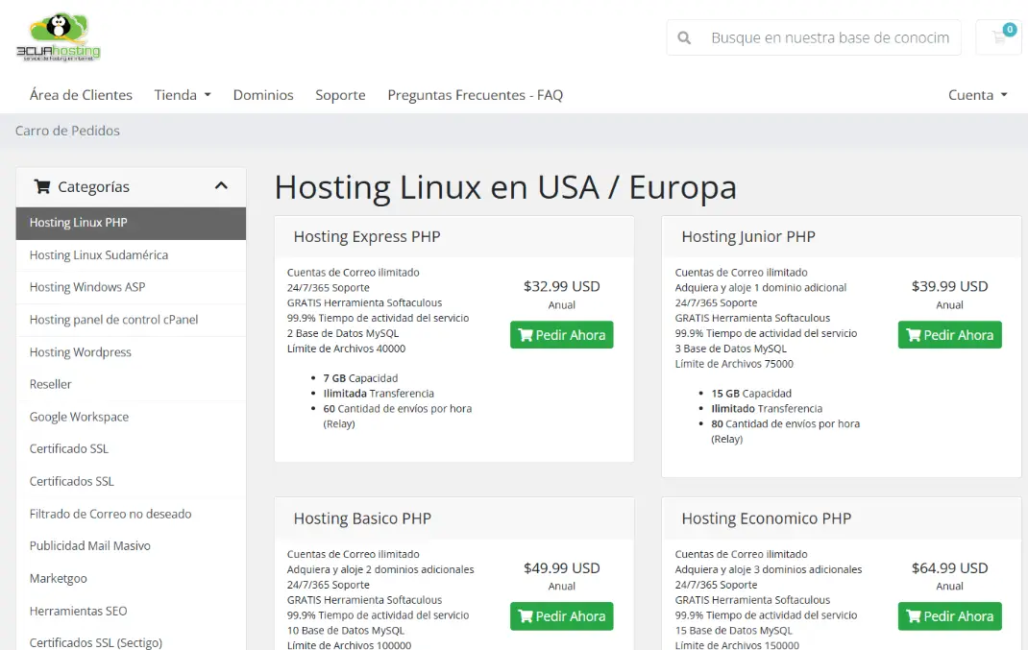1028x650 pixels.
Task: Click the $39.99 USD price
Action: coord(950,286)
